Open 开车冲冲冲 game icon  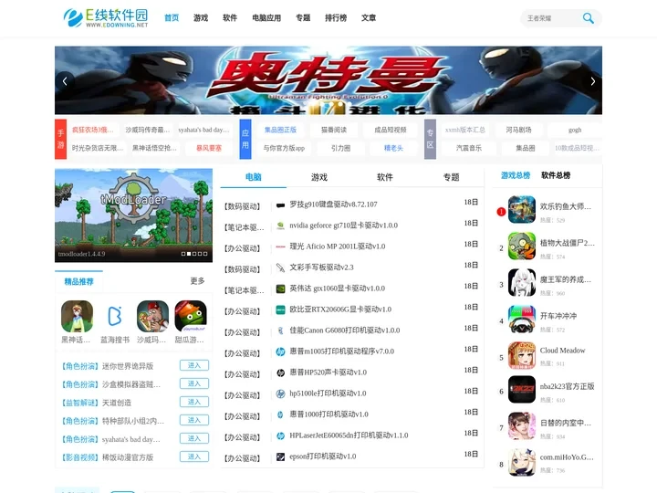click(x=522, y=319)
